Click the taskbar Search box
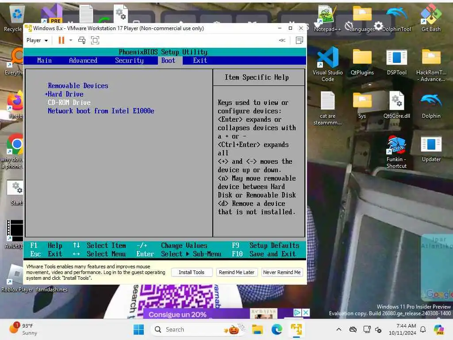 pos(199,329)
